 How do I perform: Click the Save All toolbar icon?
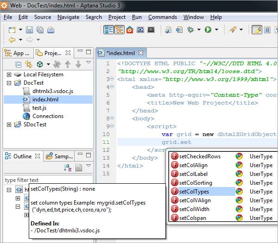[40, 30]
